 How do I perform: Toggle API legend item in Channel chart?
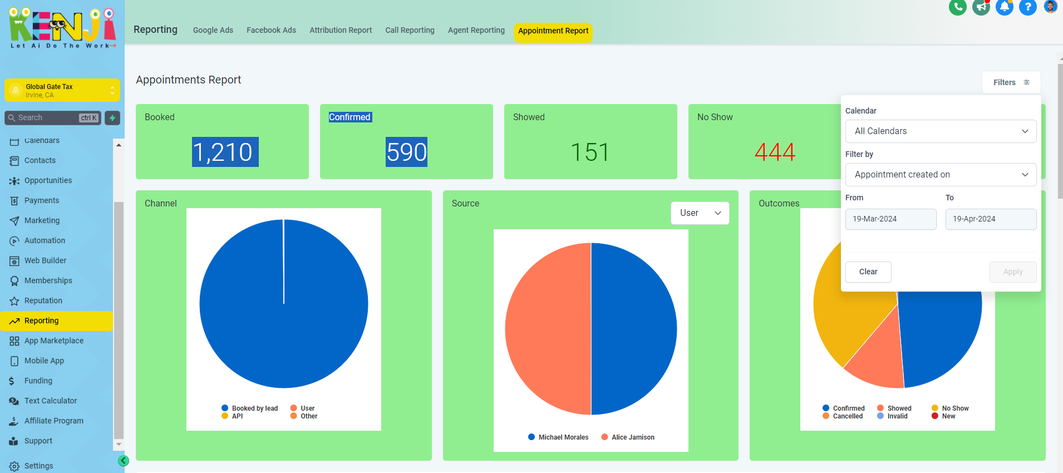click(x=232, y=416)
